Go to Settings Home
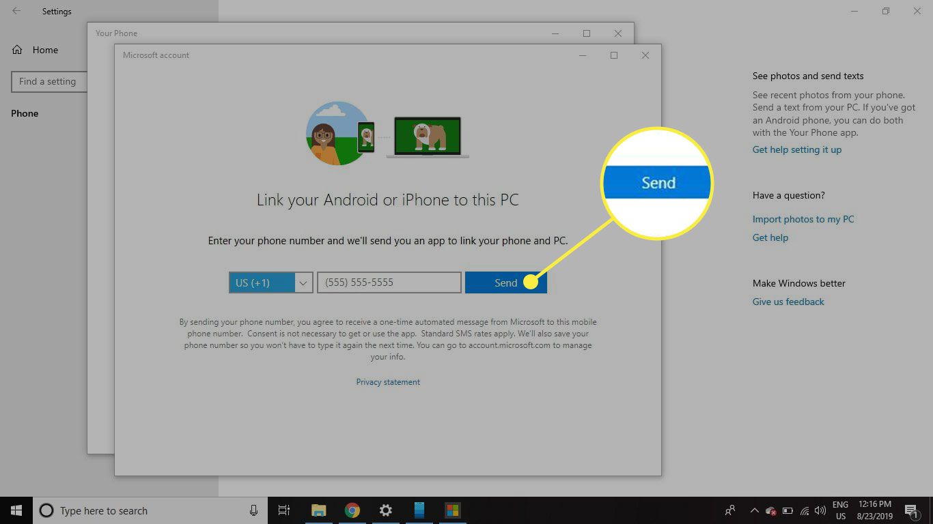 [x=35, y=50]
